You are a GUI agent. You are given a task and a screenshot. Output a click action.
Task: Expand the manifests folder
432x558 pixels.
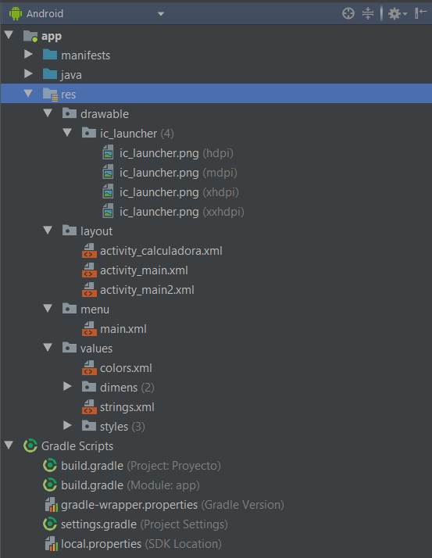pos(28,55)
